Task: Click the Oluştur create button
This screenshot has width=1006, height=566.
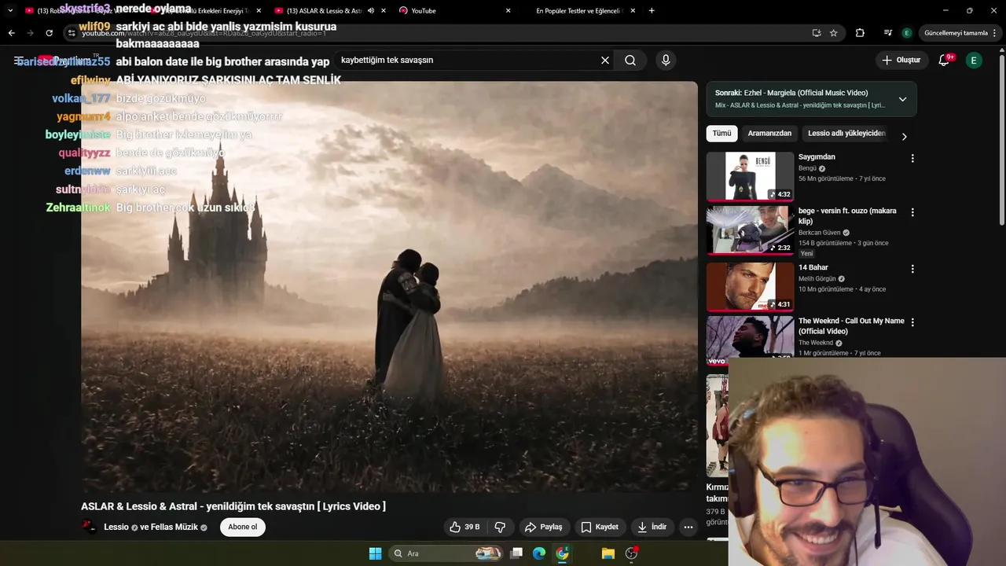Action: point(901,60)
